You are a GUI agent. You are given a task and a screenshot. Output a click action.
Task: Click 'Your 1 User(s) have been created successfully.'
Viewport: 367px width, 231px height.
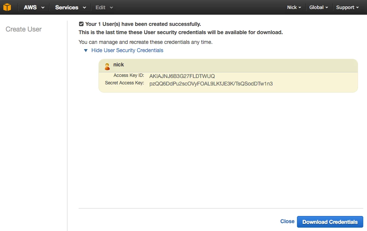pos(143,24)
